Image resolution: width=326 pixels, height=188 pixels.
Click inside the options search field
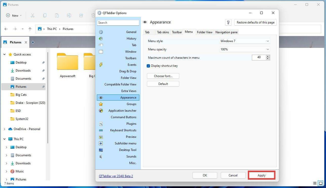pyautogui.click(x=118, y=22)
